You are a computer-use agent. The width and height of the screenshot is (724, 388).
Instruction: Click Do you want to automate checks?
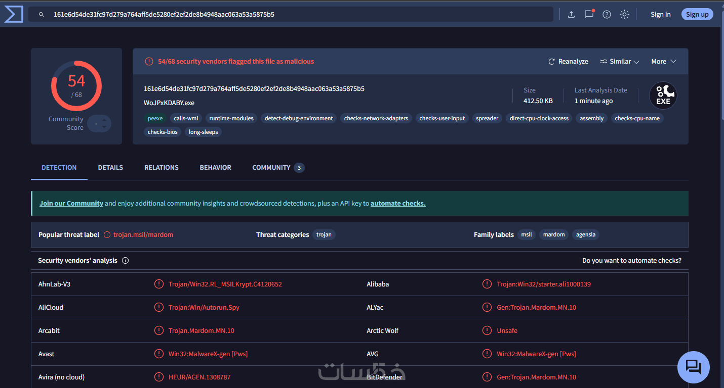pyautogui.click(x=632, y=261)
